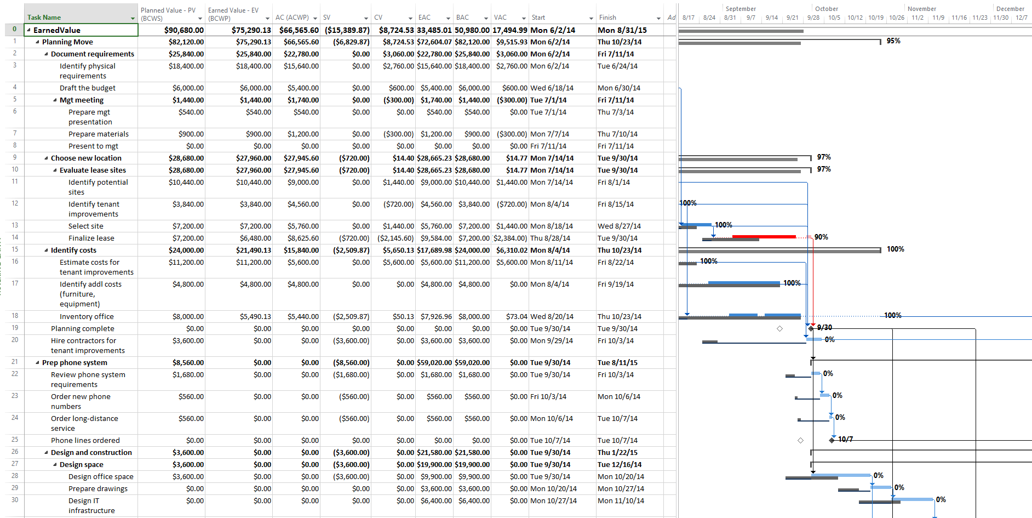This screenshot has width=1032, height=518.
Task: Select the Present to mgt task name
Action: pyautogui.click(x=93, y=146)
